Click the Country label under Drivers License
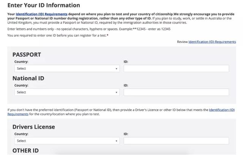The image size is (243, 155). [21, 134]
